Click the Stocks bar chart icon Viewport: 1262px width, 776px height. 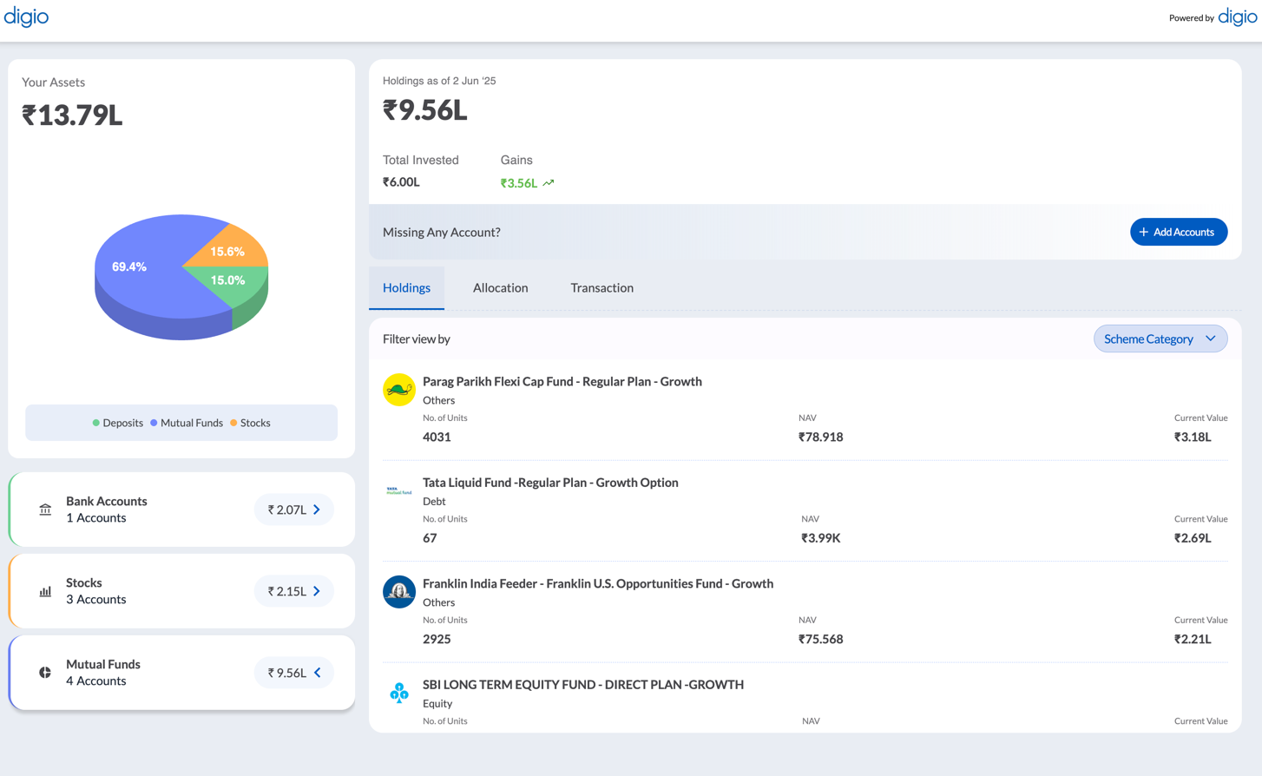pyautogui.click(x=45, y=591)
